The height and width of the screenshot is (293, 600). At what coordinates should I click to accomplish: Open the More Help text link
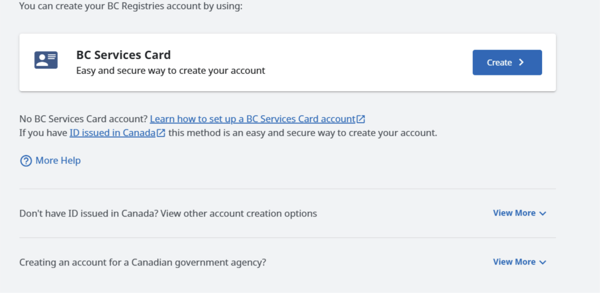click(58, 160)
